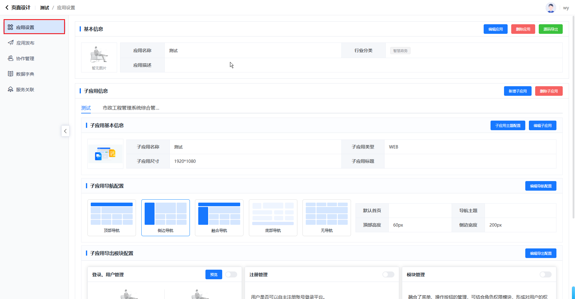Image resolution: width=575 pixels, height=299 pixels.
Task: Click the 应用发布 paper plane icon
Action: pos(10,43)
